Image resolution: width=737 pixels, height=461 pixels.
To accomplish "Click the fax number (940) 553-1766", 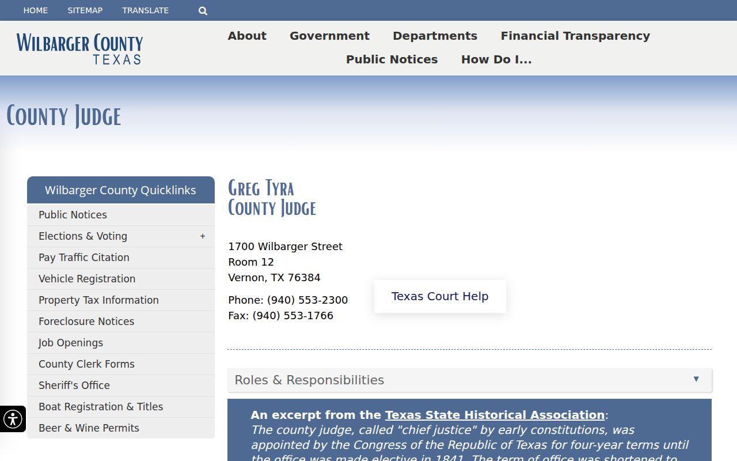I will (x=293, y=316).
